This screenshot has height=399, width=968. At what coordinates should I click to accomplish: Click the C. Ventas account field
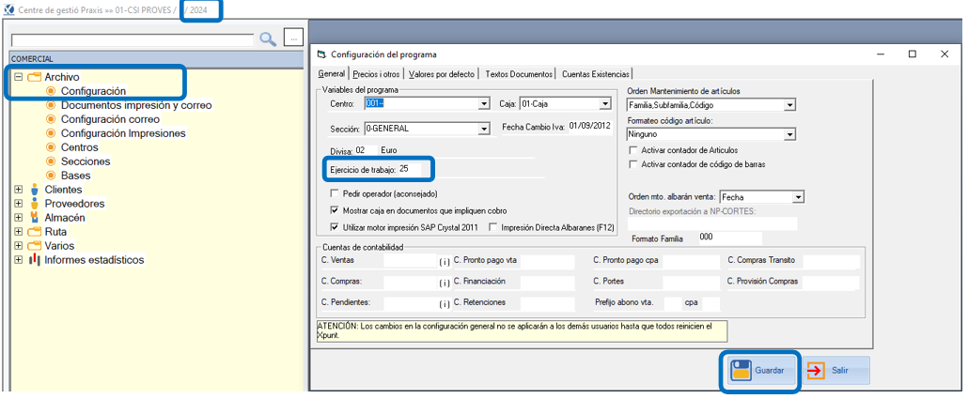(410, 261)
